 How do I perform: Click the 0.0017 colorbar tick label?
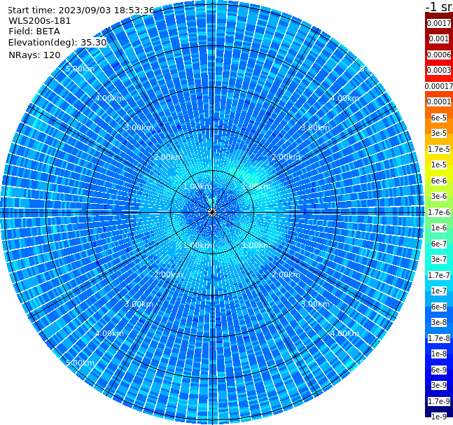coord(439,23)
